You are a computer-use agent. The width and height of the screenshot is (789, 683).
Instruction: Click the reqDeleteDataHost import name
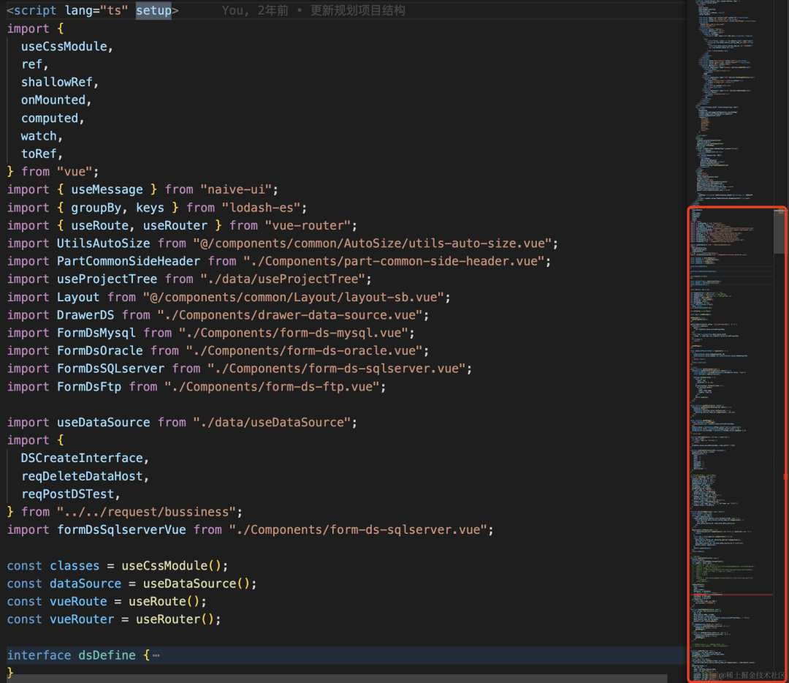point(82,476)
